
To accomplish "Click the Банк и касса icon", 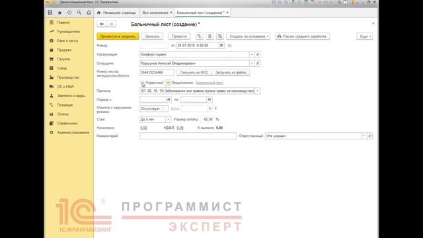I will coord(52,41).
